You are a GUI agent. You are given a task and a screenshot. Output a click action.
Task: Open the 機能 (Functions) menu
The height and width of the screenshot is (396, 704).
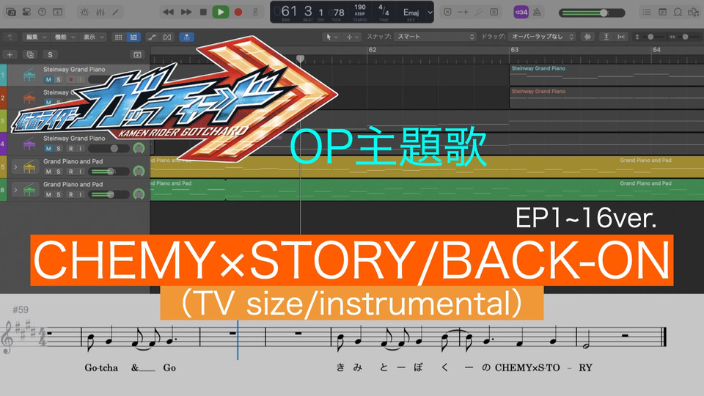click(65, 37)
